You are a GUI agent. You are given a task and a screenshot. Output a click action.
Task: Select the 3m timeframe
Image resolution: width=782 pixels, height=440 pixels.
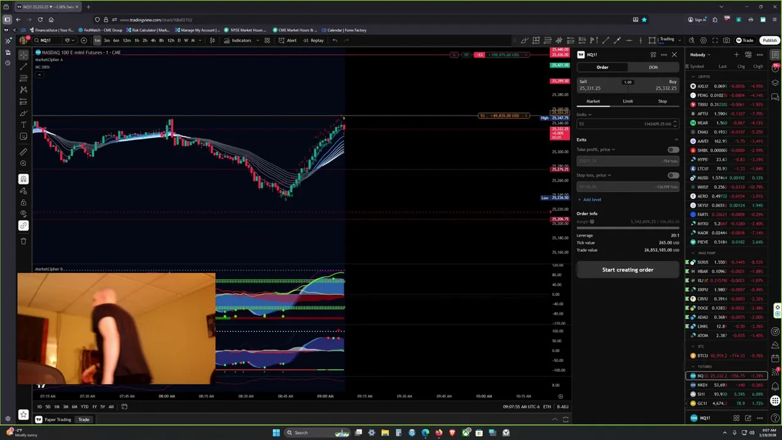click(x=107, y=40)
